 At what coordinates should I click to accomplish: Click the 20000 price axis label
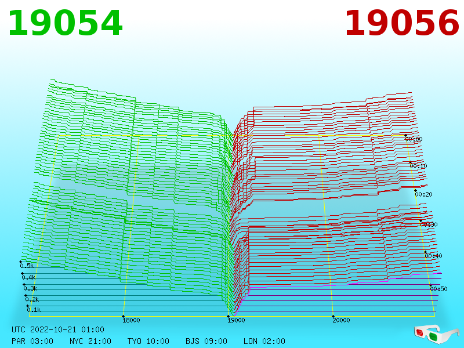point(341,320)
